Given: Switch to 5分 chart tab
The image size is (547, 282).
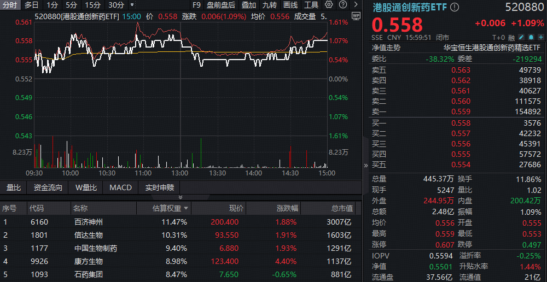Looking at the screenshot, I should click(x=72, y=5).
